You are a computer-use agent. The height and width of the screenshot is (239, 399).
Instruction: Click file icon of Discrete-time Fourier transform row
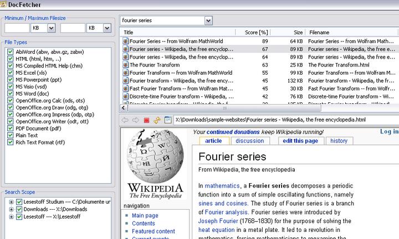[x=125, y=96]
